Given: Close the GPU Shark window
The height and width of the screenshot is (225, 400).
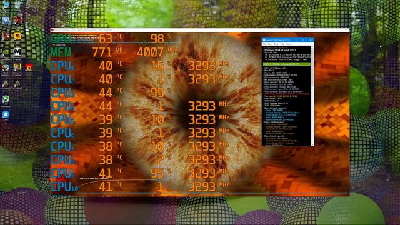Looking at the screenshot, I should coord(311,40).
